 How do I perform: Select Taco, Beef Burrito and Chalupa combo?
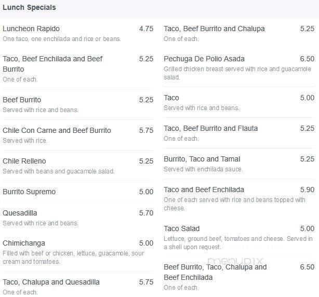click(x=214, y=29)
